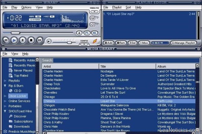Viewport: 202px width, 134px height.
Task: Click the Previous track button
Action: 6,40
